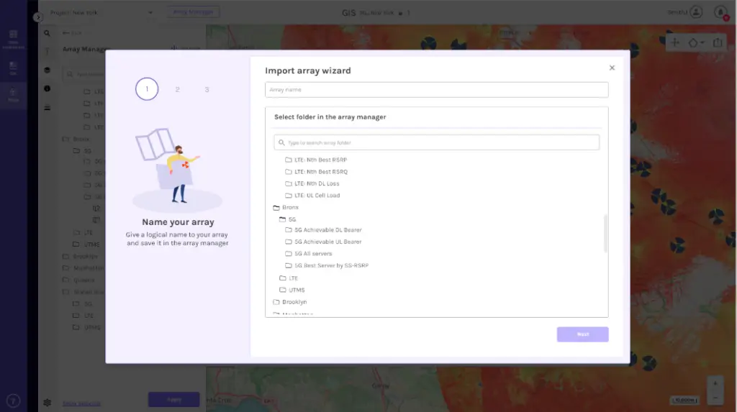Collapse the Bronx folder in the wizard
This screenshot has width=737, height=412.
(x=277, y=207)
